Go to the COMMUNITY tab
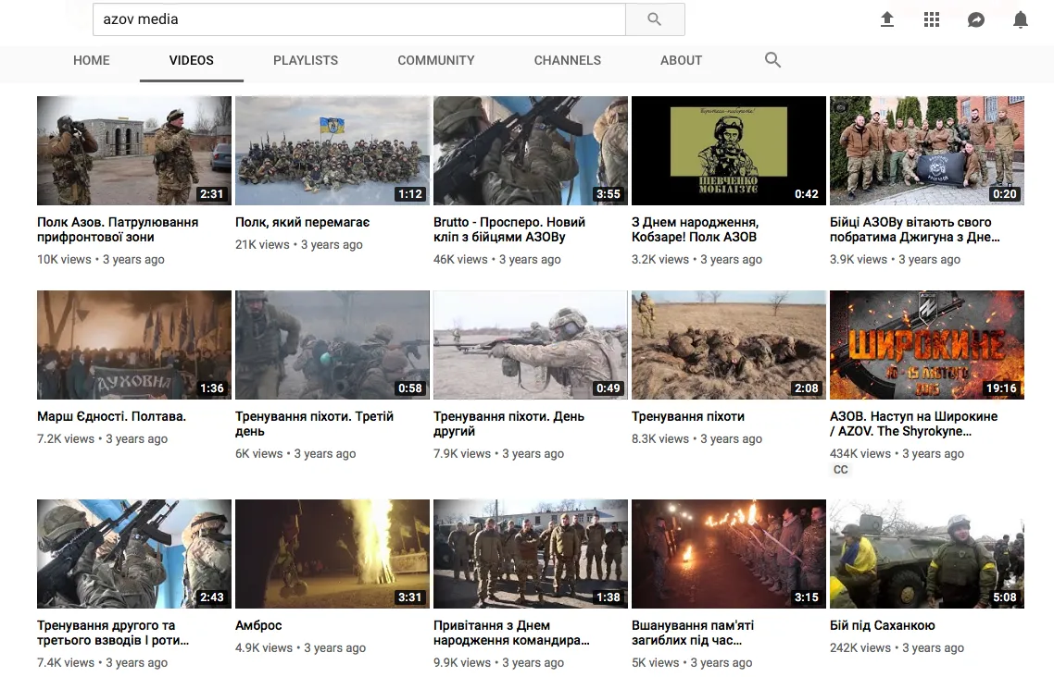The width and height of the screenshot is (1054, 677). (436, 60)
